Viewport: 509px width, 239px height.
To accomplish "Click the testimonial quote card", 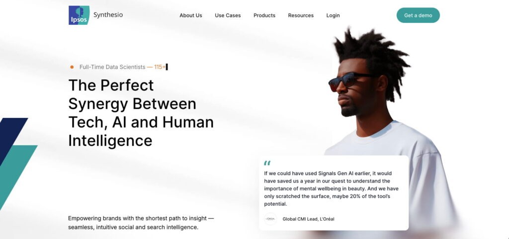I will click(334, 193).
